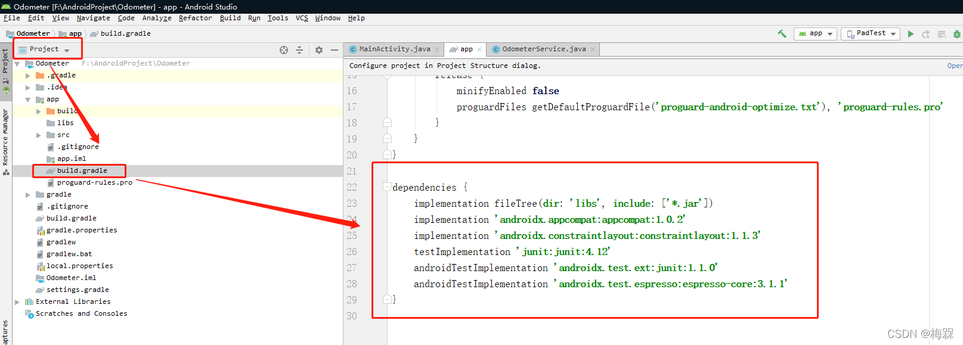Toggle the Resource Manager side tab
The height and width of the screenshot is (345, 963).
(x=5, y=138)
